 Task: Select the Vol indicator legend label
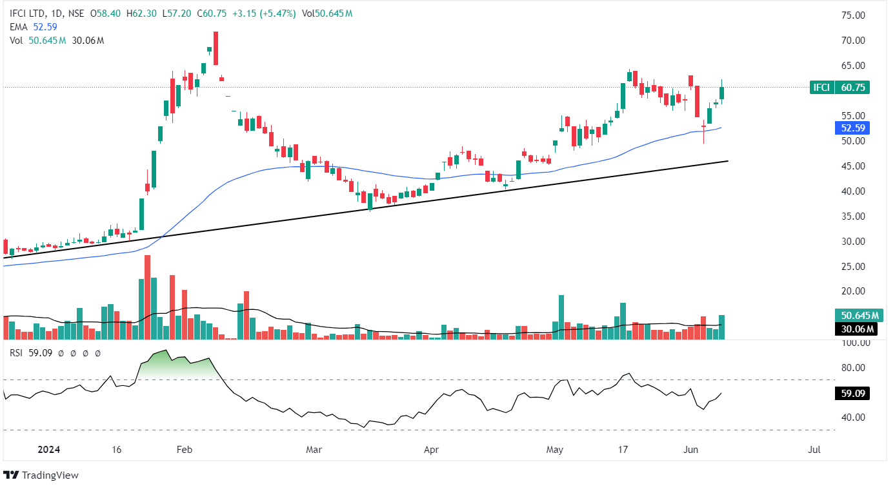tap(15, 41)
